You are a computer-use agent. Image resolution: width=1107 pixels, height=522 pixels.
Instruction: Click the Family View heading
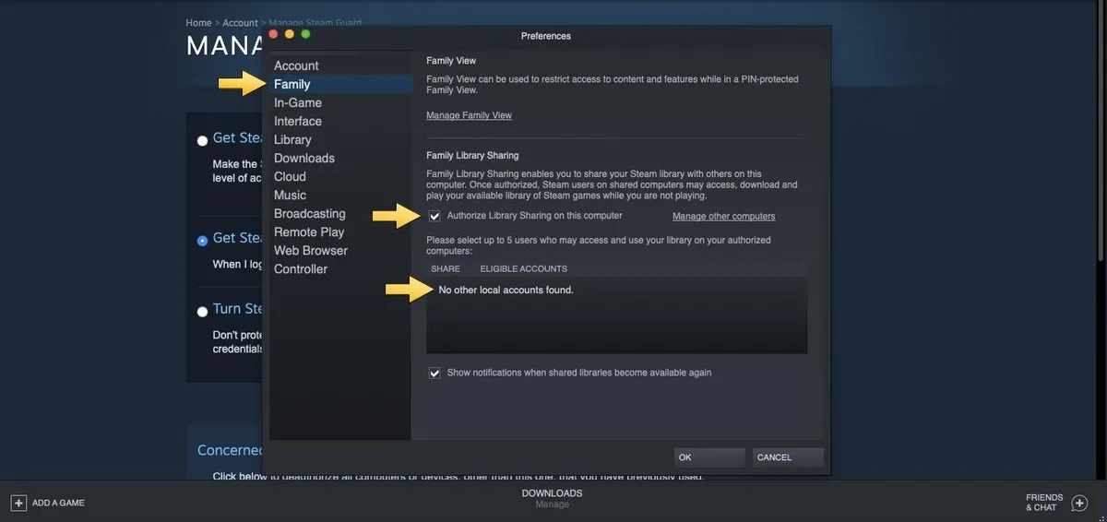[x=451, y=61]
